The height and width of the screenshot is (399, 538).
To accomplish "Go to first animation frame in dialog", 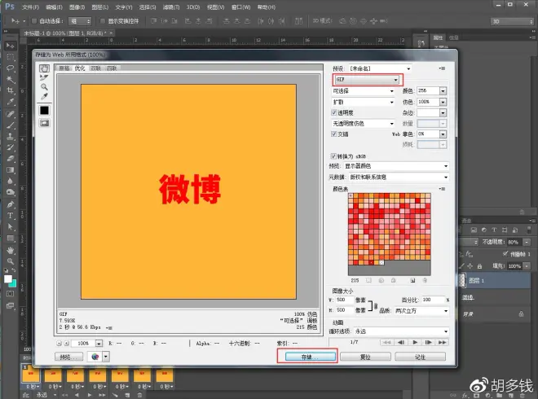I will click(x=387, y=342).
